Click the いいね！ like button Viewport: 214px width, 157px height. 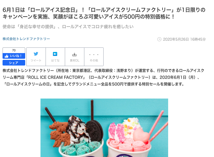coord(14,56)
